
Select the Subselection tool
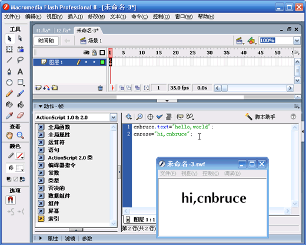click(x=20, y=39)
